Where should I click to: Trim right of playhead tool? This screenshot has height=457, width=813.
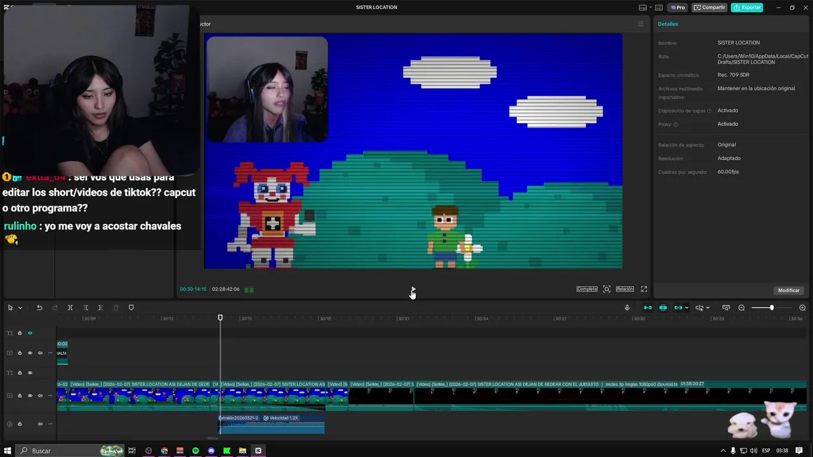(100, 308)
